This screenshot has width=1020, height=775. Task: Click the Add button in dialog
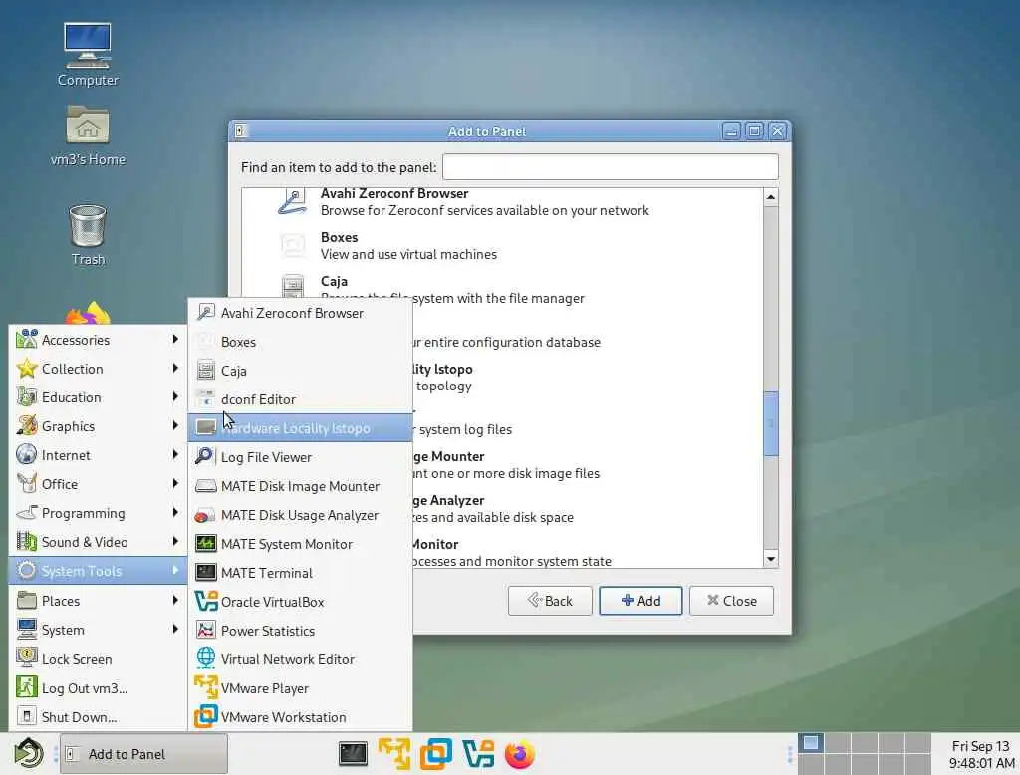click(x=640, y=600)
